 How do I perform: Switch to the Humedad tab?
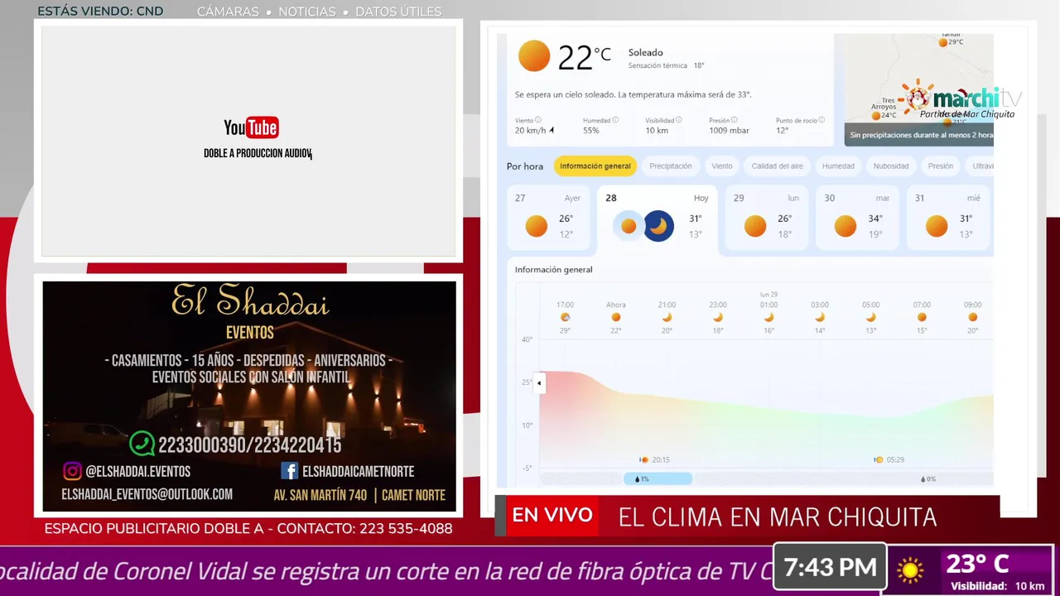click(838, 166)
